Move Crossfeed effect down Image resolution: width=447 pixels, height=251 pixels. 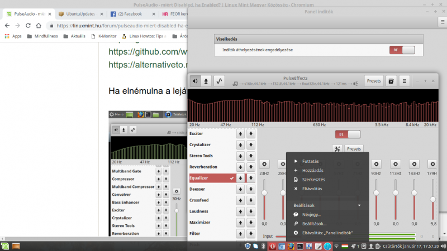pos(251,200)
